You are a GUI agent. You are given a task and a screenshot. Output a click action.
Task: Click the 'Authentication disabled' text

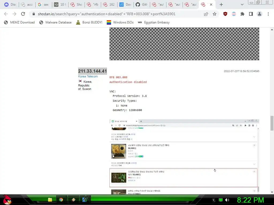(128, 82)
